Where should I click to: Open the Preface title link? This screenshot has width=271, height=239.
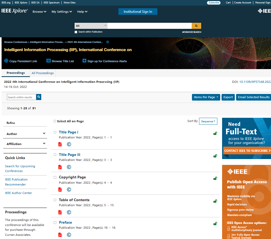pos(65,222)
